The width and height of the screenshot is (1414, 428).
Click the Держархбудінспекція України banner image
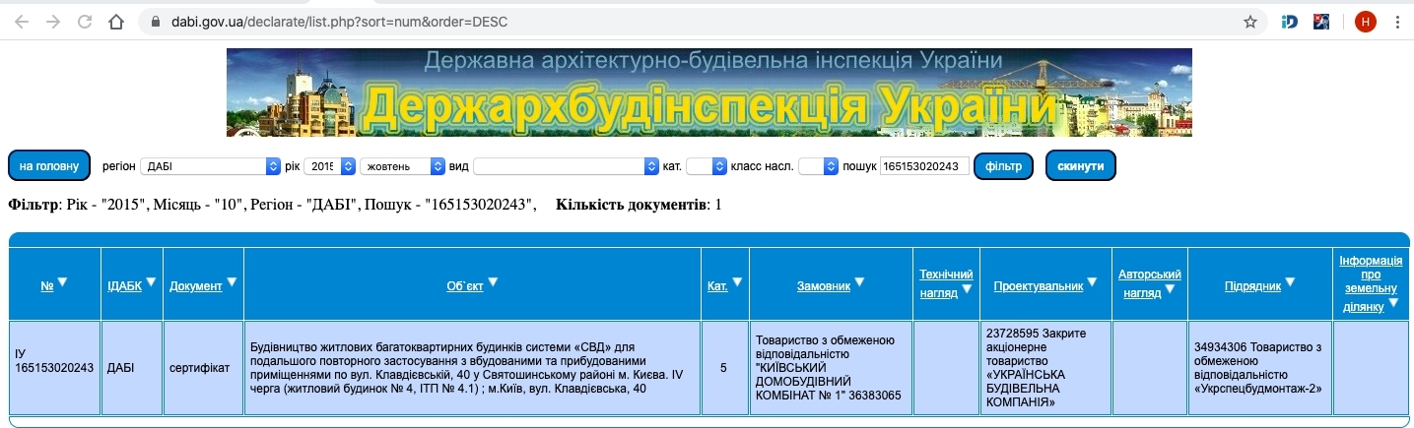[x=708, y=92]
